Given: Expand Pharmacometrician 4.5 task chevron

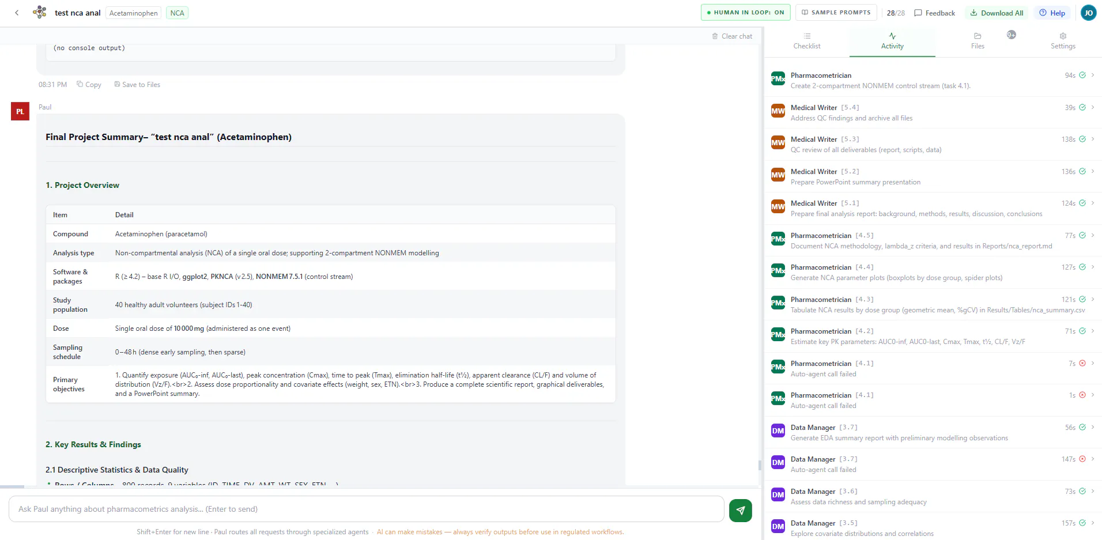Looking at the screenshot, I should [x=1092, y=235].
